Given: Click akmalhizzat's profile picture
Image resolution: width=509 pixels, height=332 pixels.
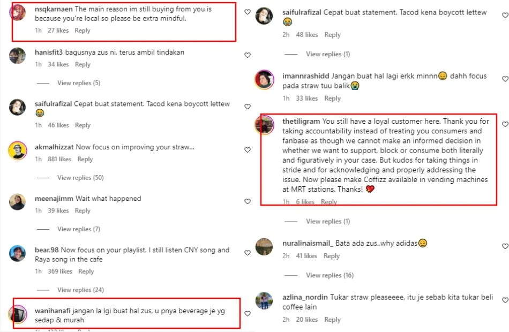Looking at the screenshot, I should tap(18, 151).
